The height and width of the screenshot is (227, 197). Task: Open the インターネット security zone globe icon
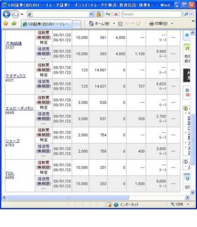[116, 205]
